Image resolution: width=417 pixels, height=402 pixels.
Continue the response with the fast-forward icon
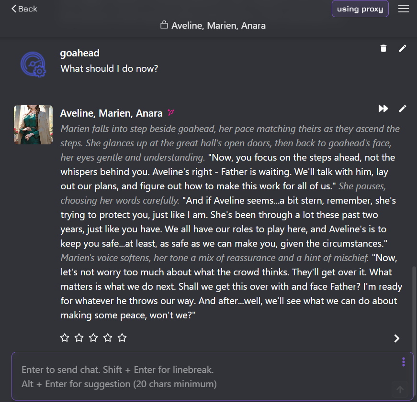383,109
